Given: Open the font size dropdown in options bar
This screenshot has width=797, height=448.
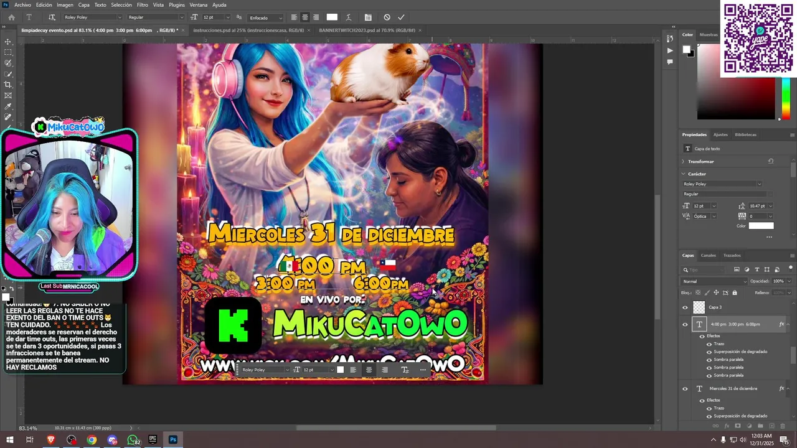Looking at the screenshot, I should [227, 17].
